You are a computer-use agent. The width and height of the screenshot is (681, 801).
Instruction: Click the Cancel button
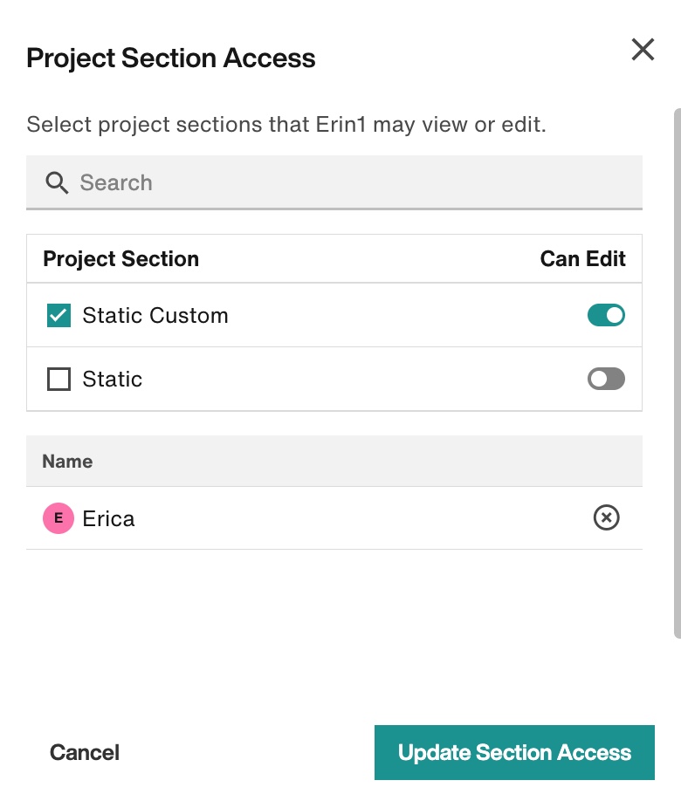pos(85,752)
